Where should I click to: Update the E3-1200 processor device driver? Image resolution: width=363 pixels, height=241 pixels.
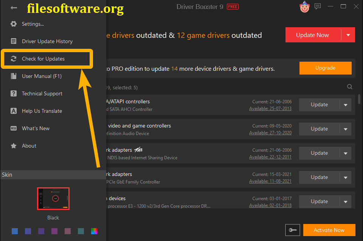point(319,201)
